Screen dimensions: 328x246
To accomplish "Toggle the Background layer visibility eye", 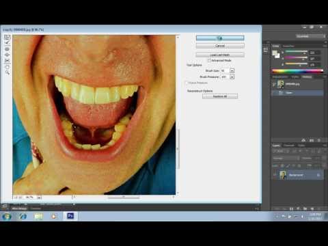I will click(275, 175).
